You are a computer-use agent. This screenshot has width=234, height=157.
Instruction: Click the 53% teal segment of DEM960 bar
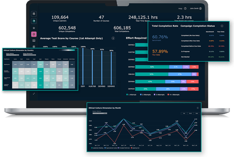(x=152, y=67)
